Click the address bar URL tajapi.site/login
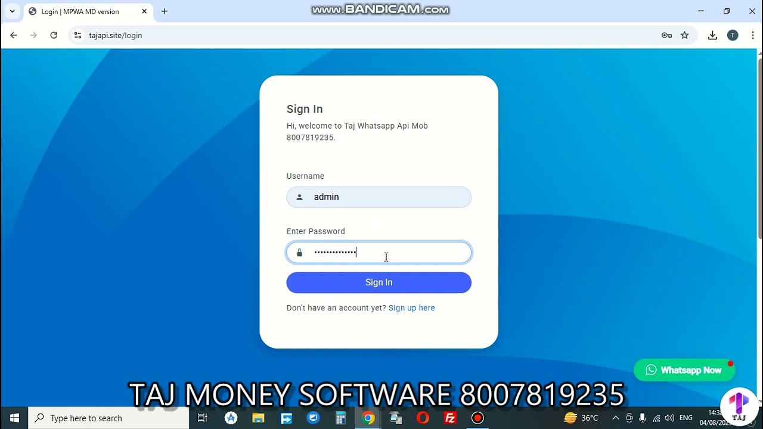The image size is (763, 429). tap(116, 35)
